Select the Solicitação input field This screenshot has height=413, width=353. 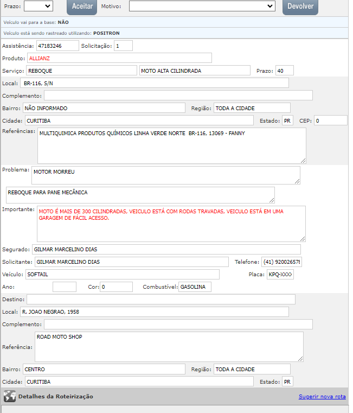point(123,46)
